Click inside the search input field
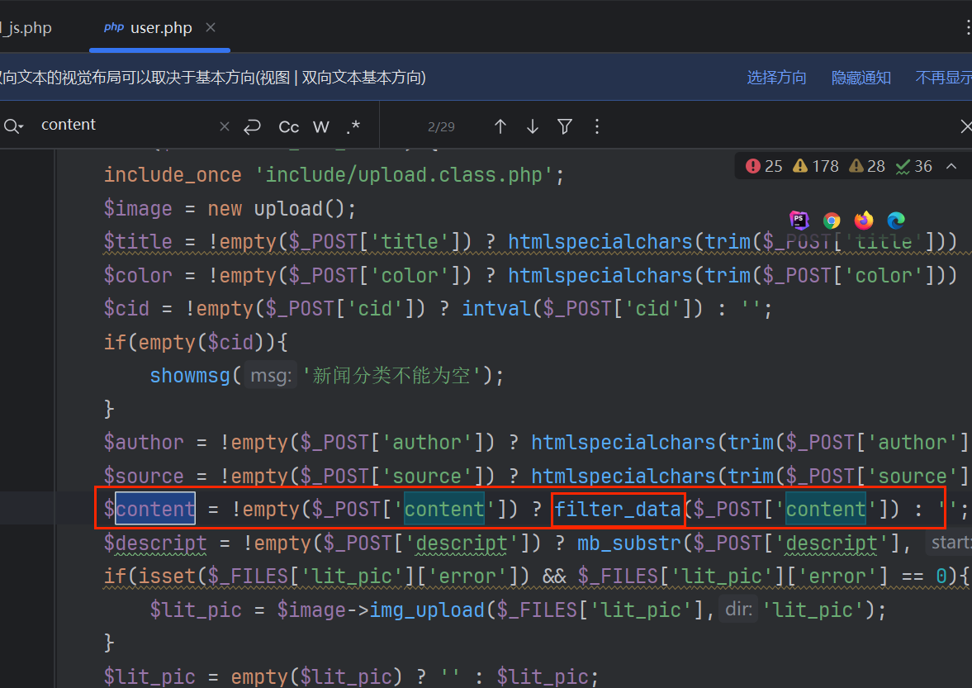 124,125
